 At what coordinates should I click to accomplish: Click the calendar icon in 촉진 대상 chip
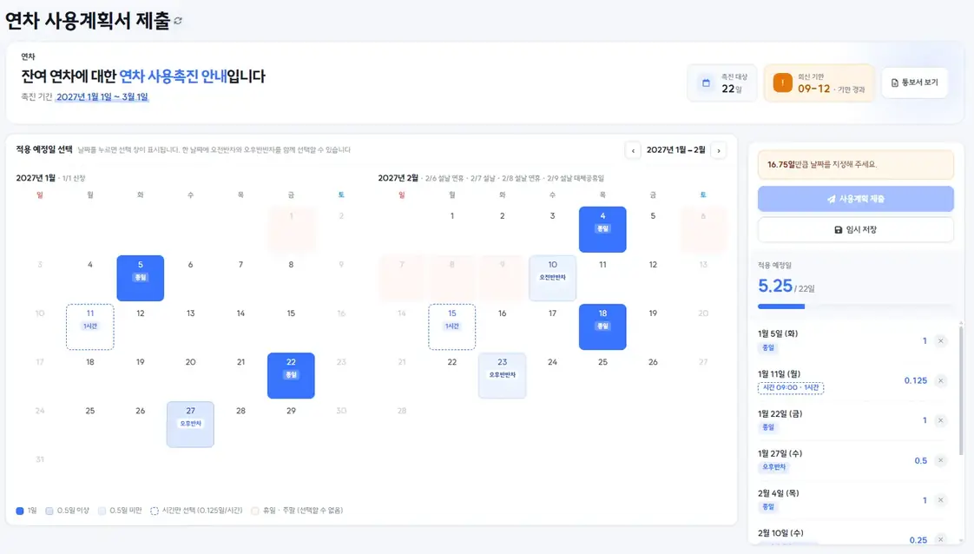pos(706,82)
